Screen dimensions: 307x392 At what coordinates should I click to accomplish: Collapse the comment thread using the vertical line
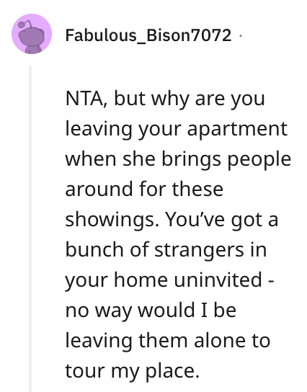coord(30,228)
